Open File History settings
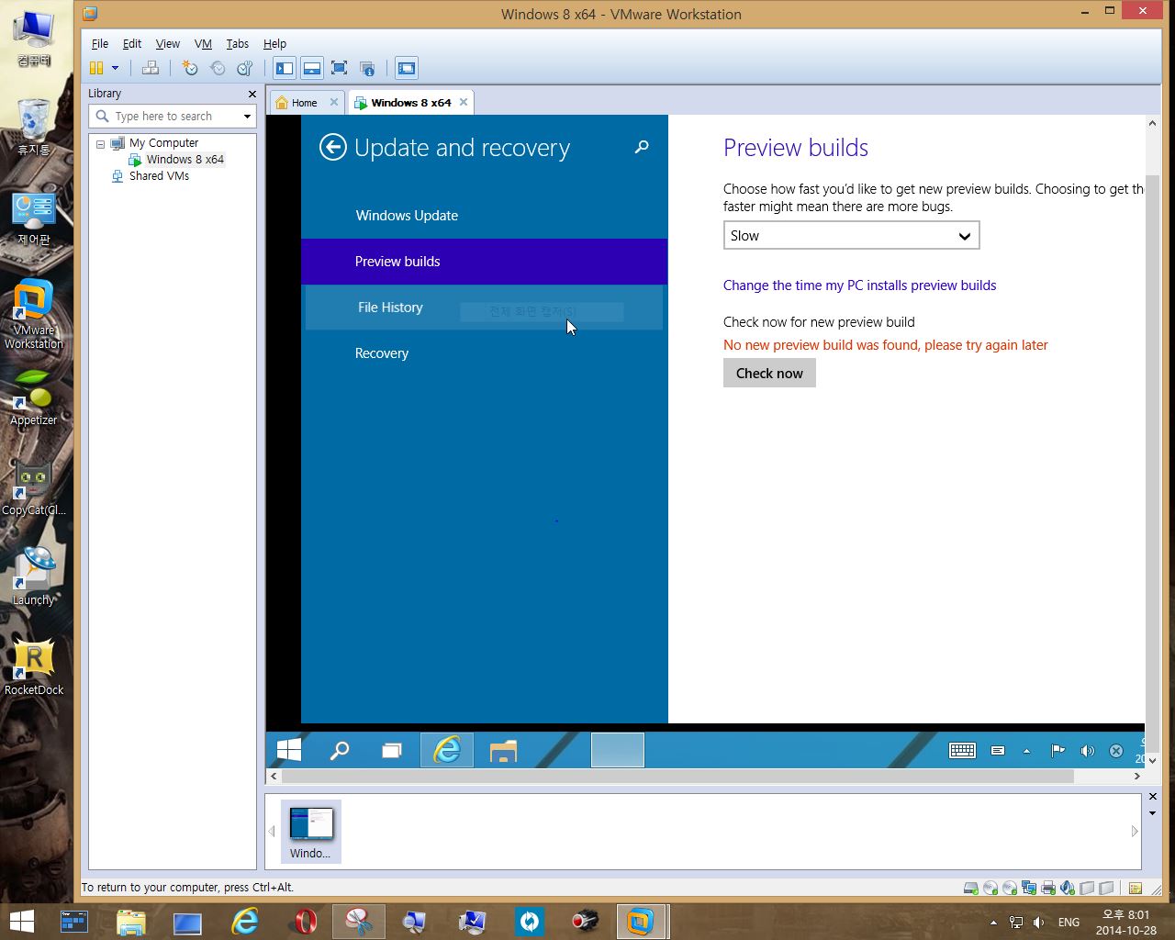This screenshot has width=1175, height=940. coord(484,308)
